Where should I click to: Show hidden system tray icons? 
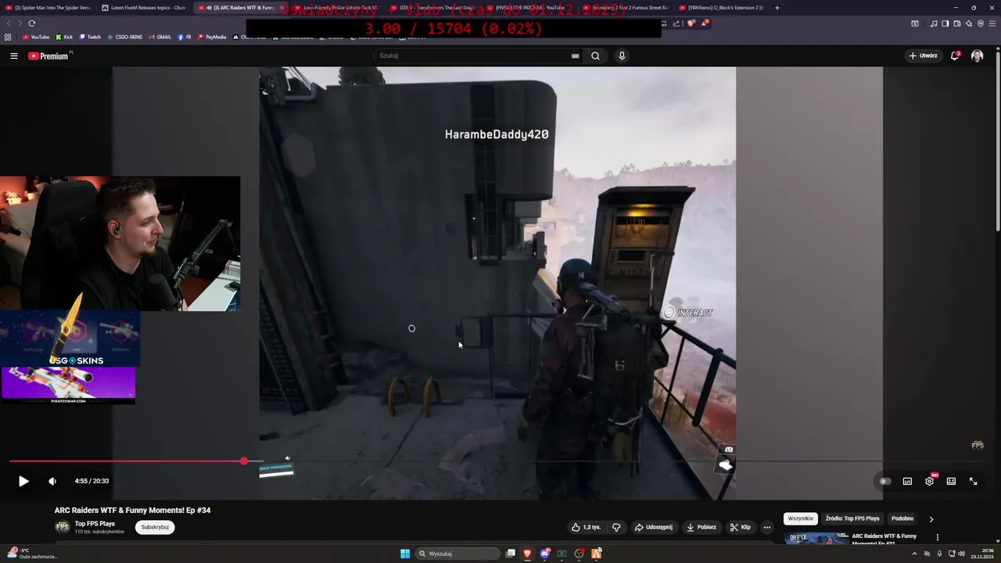[x=914, y=554]
